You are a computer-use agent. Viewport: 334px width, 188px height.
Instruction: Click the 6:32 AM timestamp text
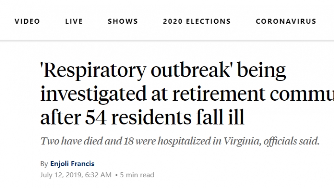click(98, 175)
